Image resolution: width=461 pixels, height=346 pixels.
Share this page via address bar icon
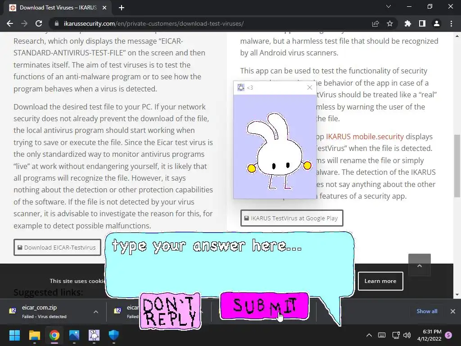coord(375,23)
